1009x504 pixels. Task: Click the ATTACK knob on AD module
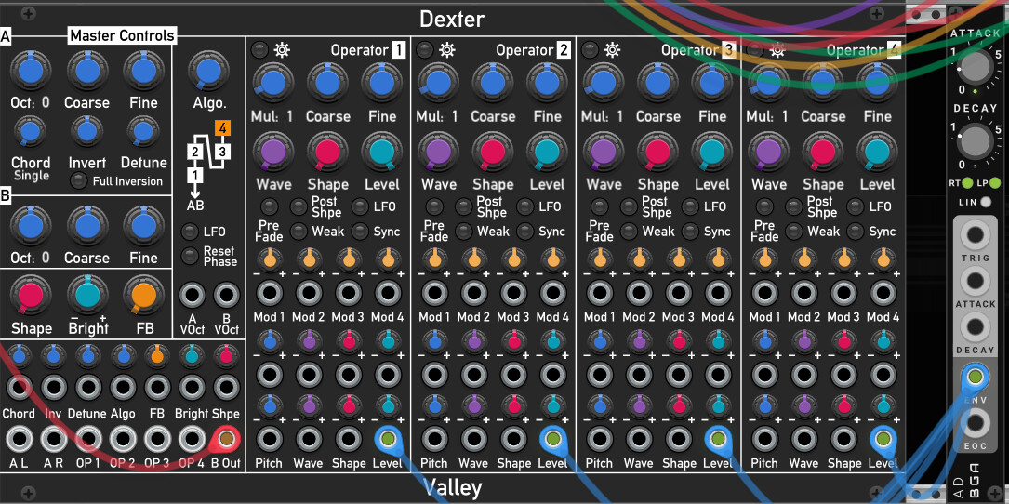pos(976,66)
